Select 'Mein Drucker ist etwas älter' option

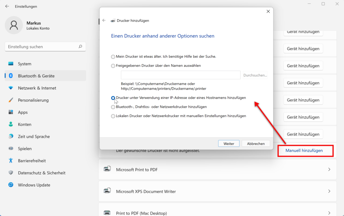(x=113, y=57)
